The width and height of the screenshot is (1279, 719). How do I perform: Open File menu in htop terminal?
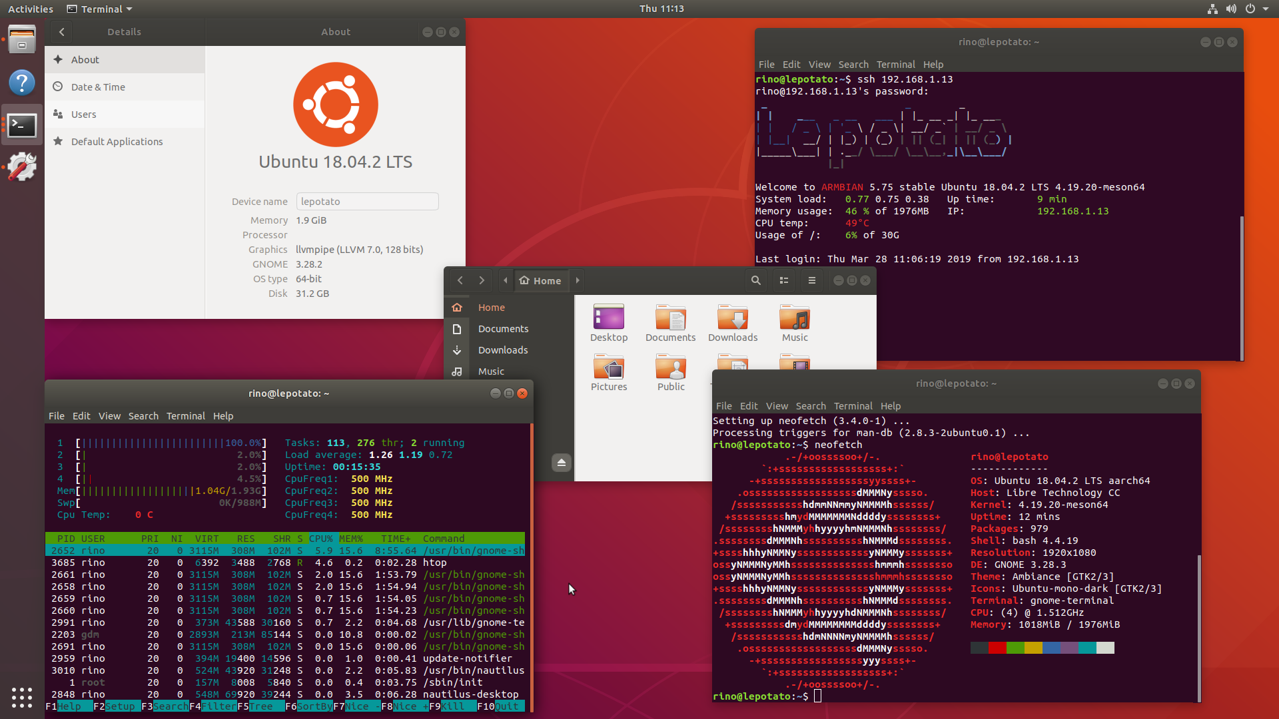[57, 416]
